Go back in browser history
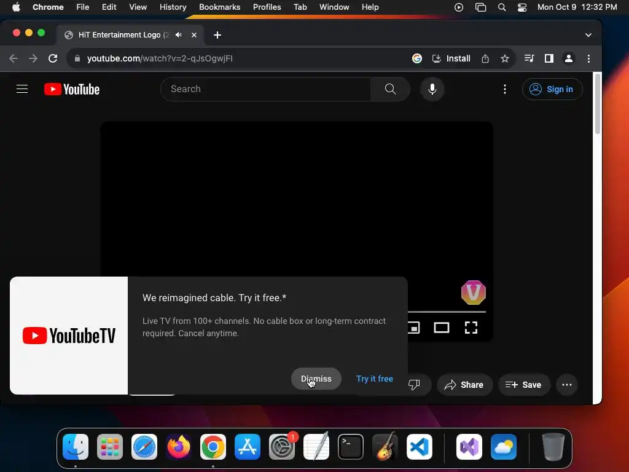Viewport: 629px width, 472px height. tap(14, 58)
